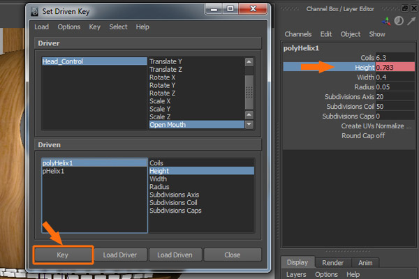
Task: Open the Edit menu in Channel Box
Action: [326, 34]
